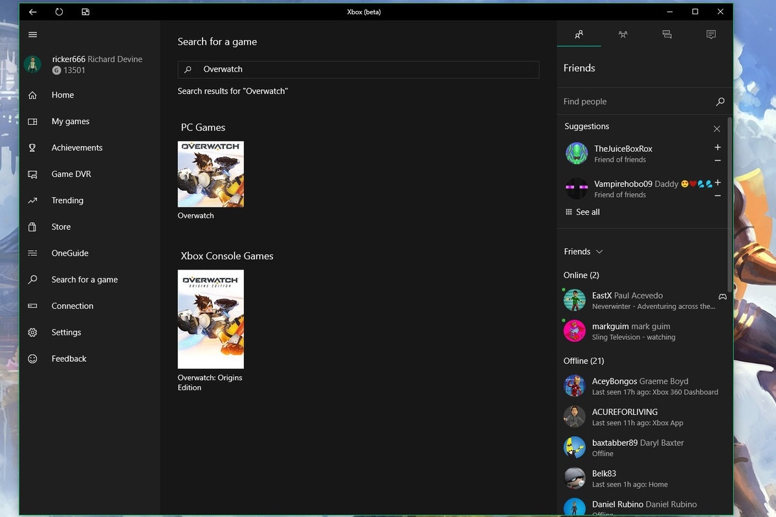Open baxtabber89 Daryl Baxter friend entry
776x517 pixels.
tap(643, 447)
